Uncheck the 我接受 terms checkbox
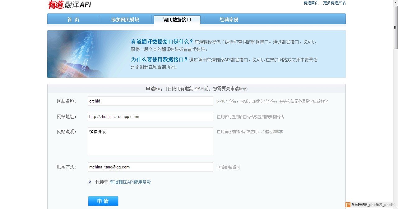Screen dimensions: 398x209 [x=90, y=182]
